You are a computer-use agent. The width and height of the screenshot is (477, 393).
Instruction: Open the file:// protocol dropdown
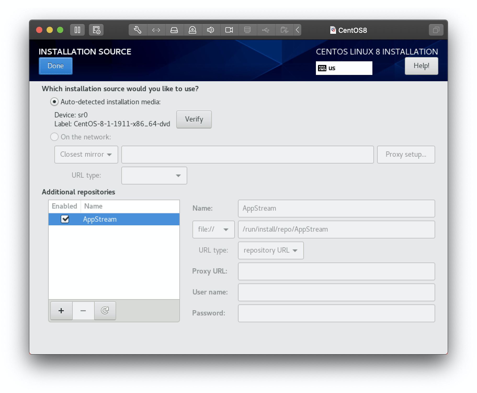pyautogui.click(x=213, y=230)
